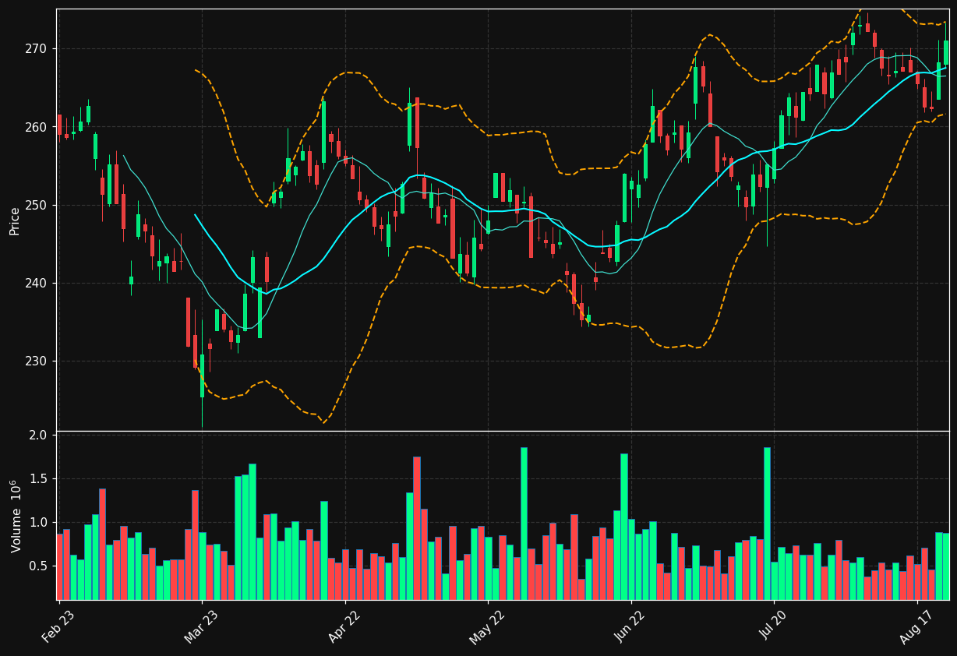Click the Volume 10⁶ axis title
This screenshot has height=656, width=957.
[15, 516]
